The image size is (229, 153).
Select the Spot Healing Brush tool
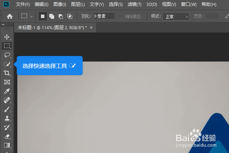[7, 100]
